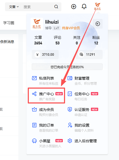This screenshot has height=160, width=119.
Task: View the 评论 53 count
Action: click(x=57, y=40)
